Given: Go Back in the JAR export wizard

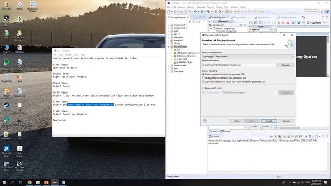Looking at the screenshot, I should 236,121.
